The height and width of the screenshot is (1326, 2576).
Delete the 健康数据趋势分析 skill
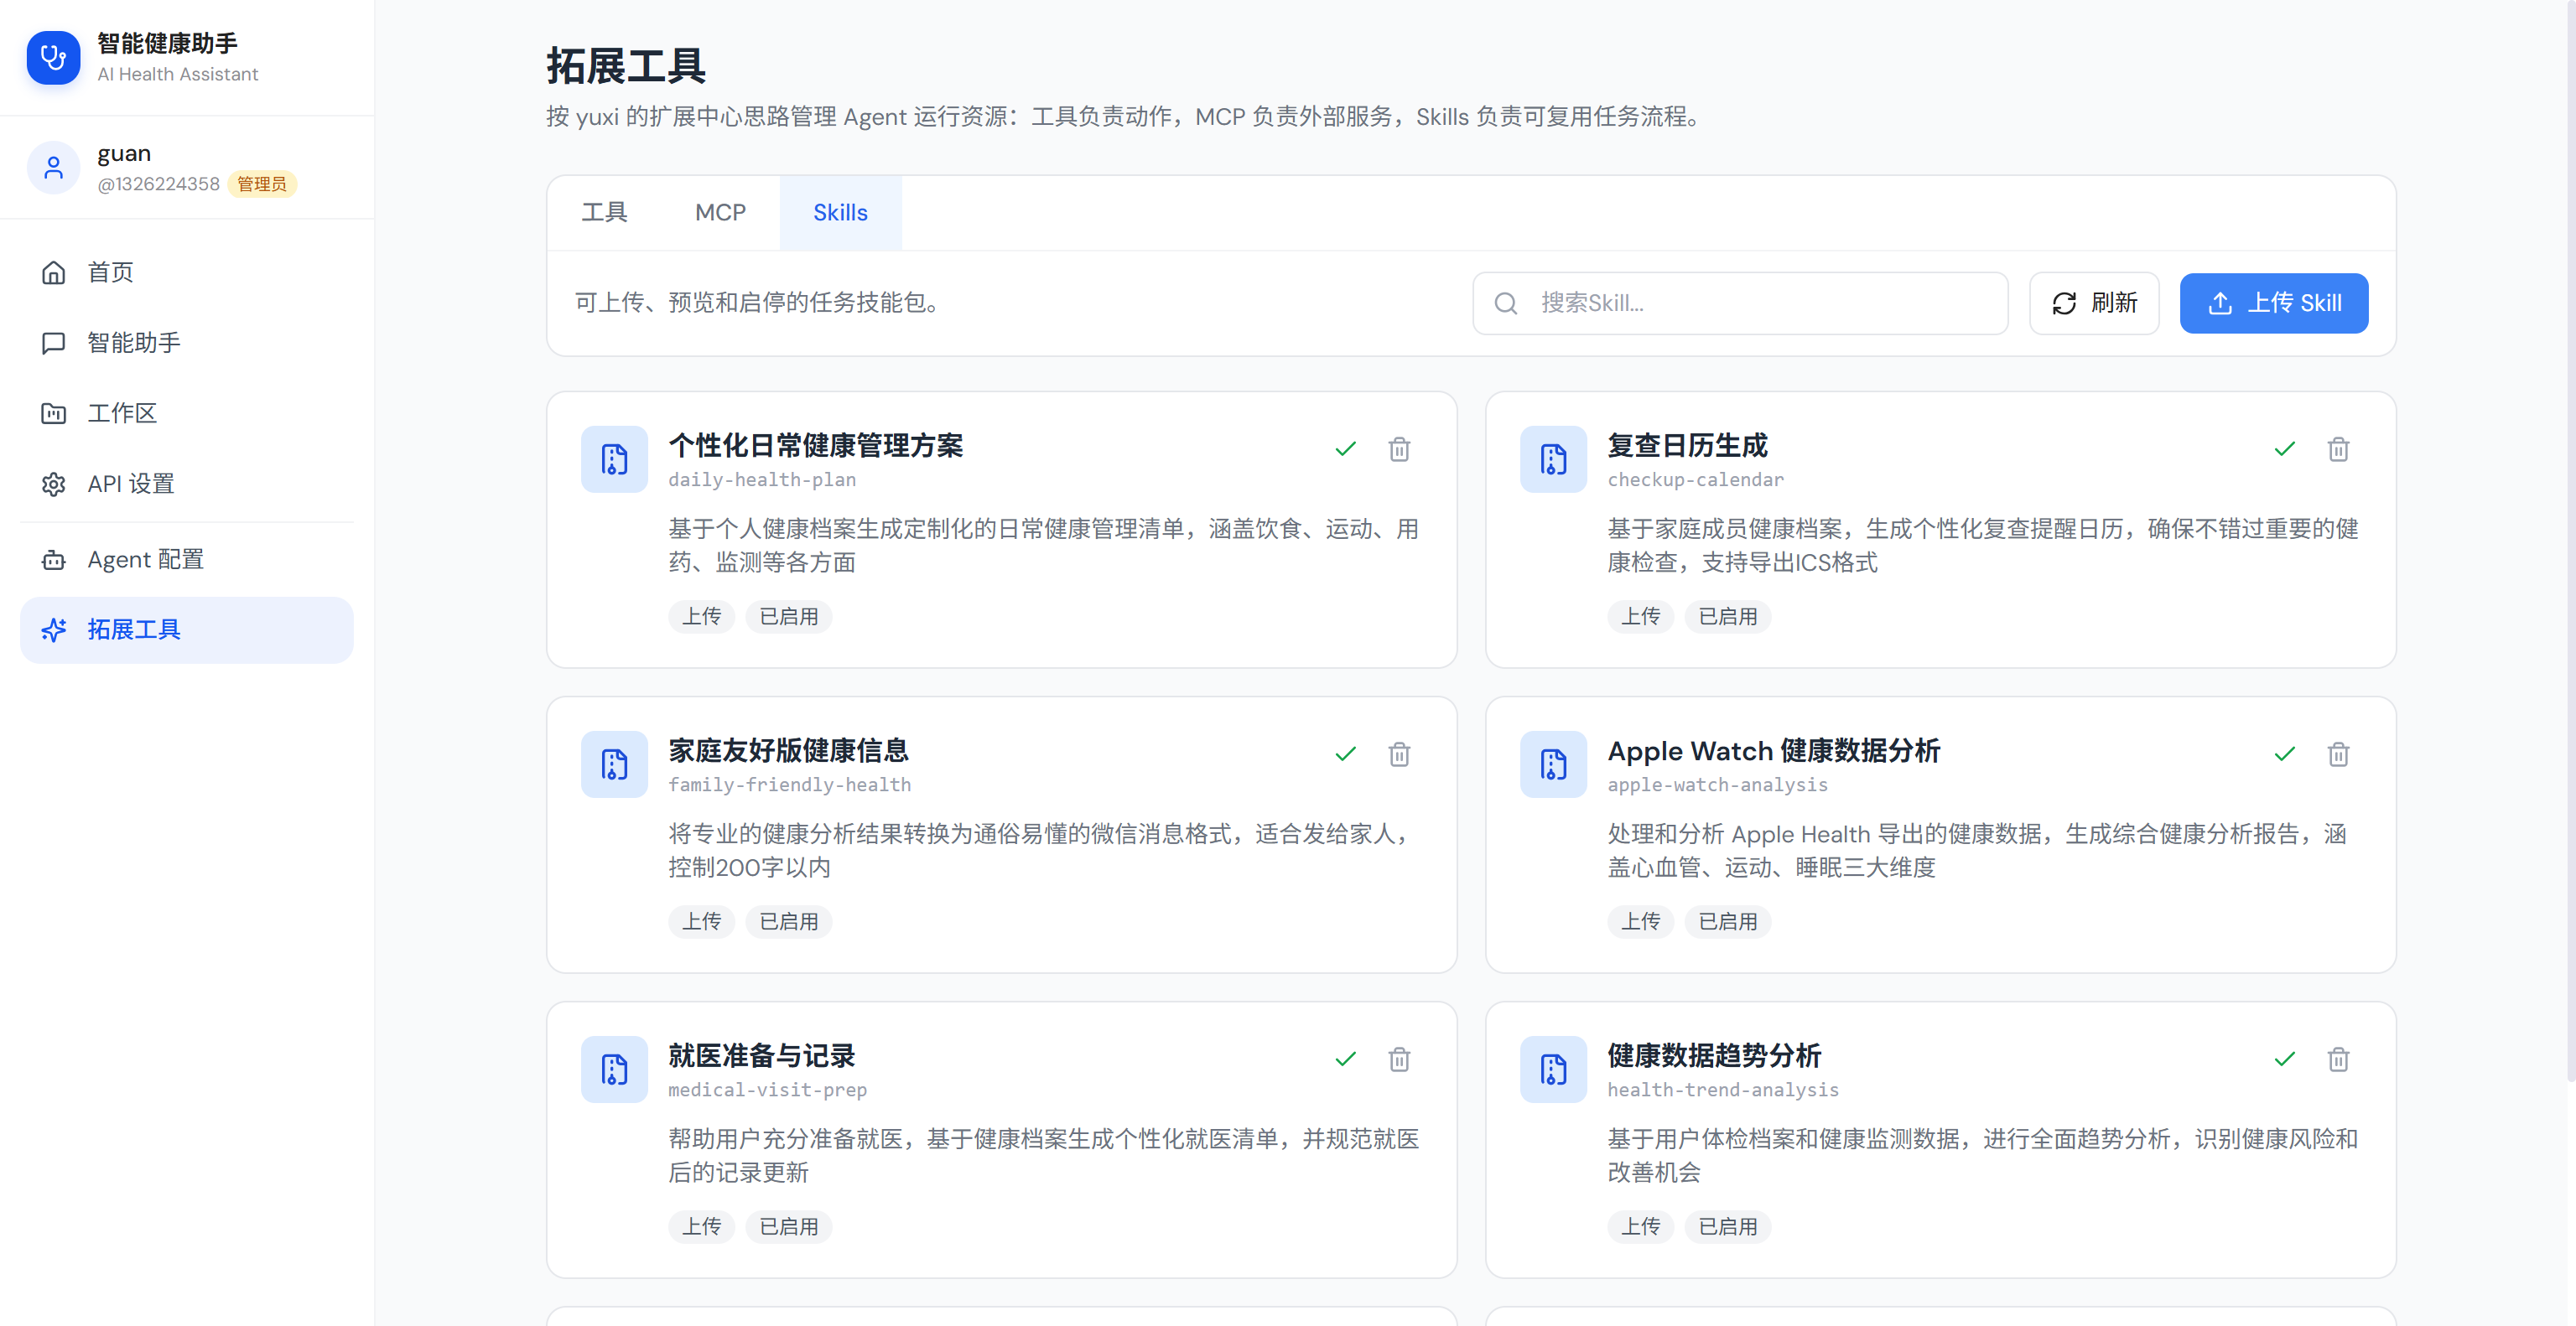tap(2338, 1059)
